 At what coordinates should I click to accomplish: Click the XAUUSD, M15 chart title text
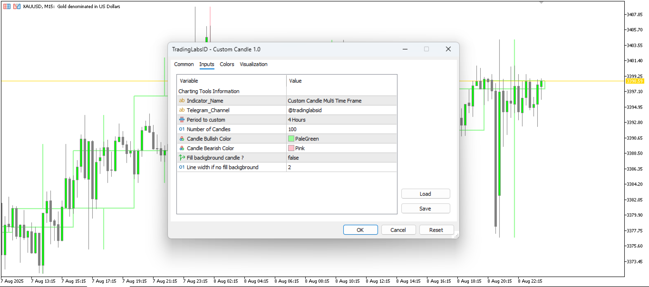point(71,7)
